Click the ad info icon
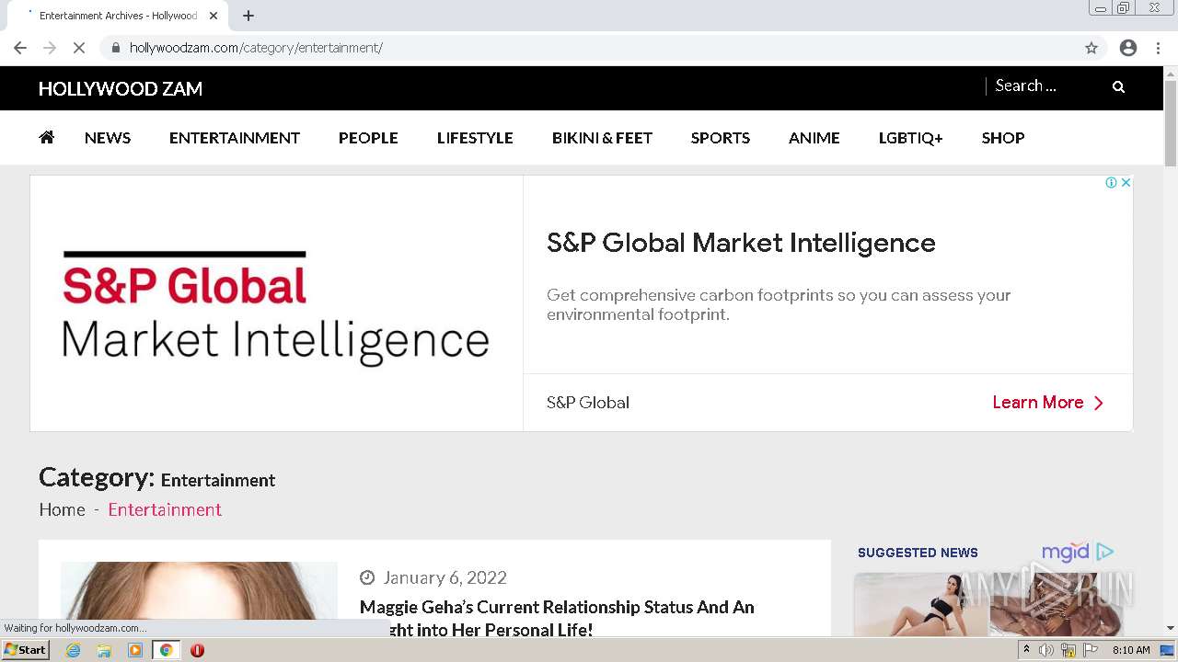The image size is (1178, 662). pyautogui.click(x=1111, y=182)
